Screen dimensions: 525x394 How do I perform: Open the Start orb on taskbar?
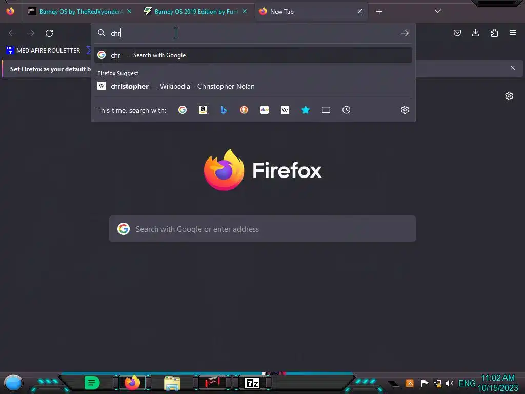coord(13,383)
